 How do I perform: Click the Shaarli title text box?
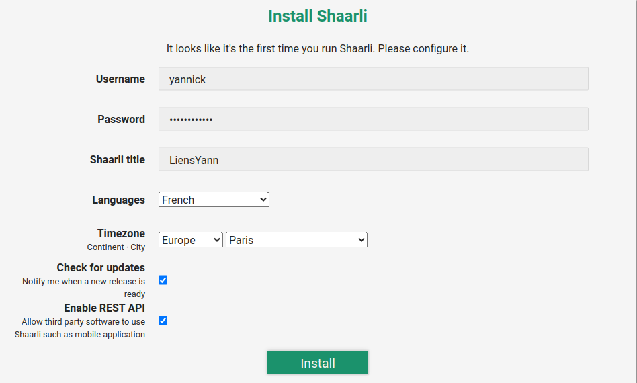coord(373,159)
